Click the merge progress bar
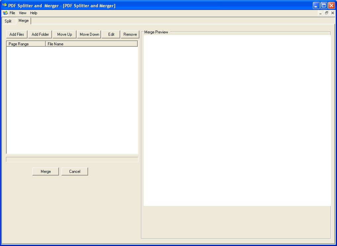Screen dimensions: 337x246 point(72,160)
